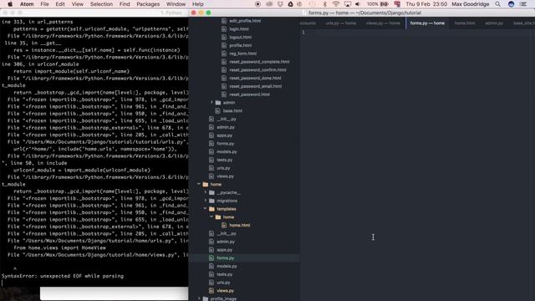
Task: Open reset_password_confirm.html in the tree
Action: [257, 70]
